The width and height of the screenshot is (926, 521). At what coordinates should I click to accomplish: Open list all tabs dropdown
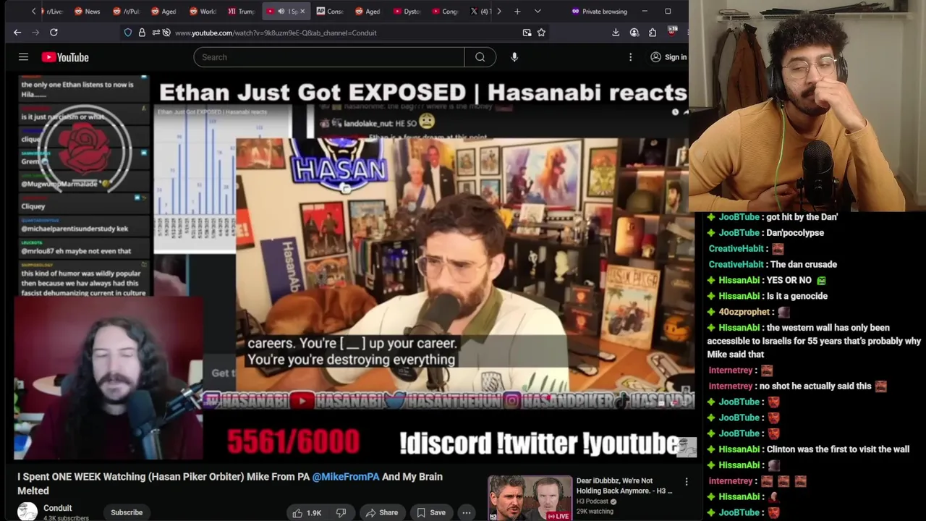(x=538, y=12)
